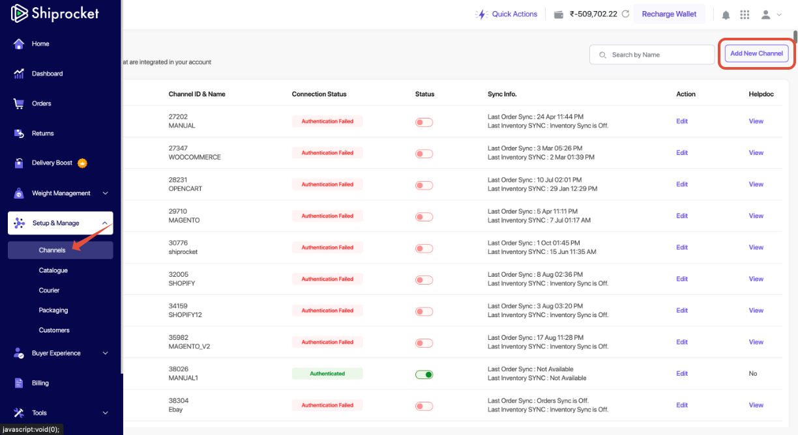Image resolution: width=798 pixels, height=435 pixels.
Task: Expand Weight Management chevron
Action: (106, 193)
